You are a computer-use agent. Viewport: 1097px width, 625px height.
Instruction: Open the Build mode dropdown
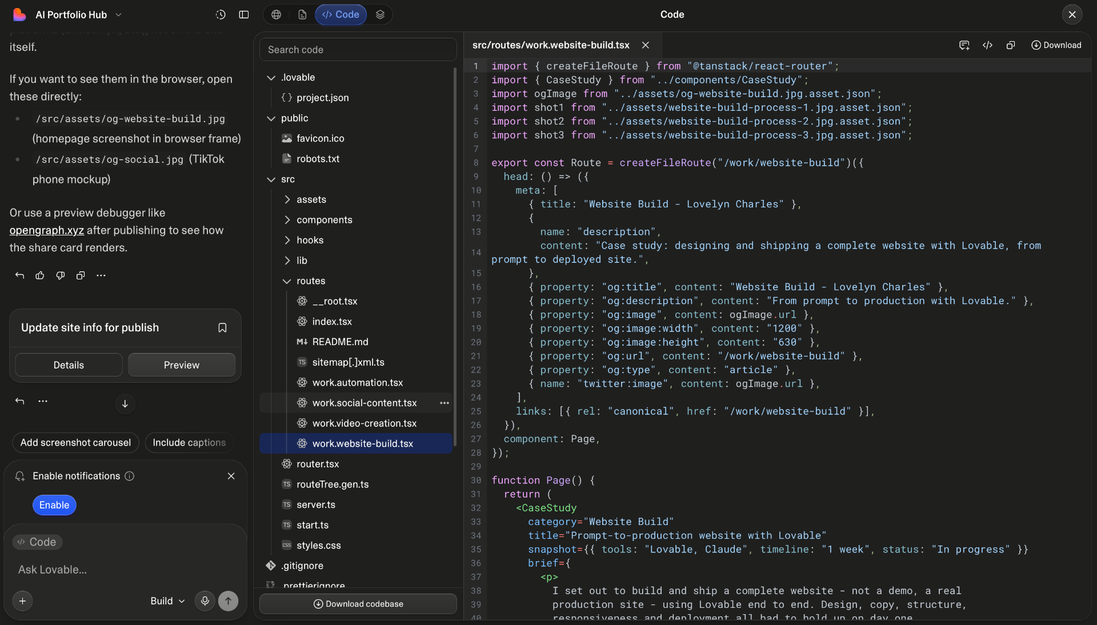coord(167,601)
